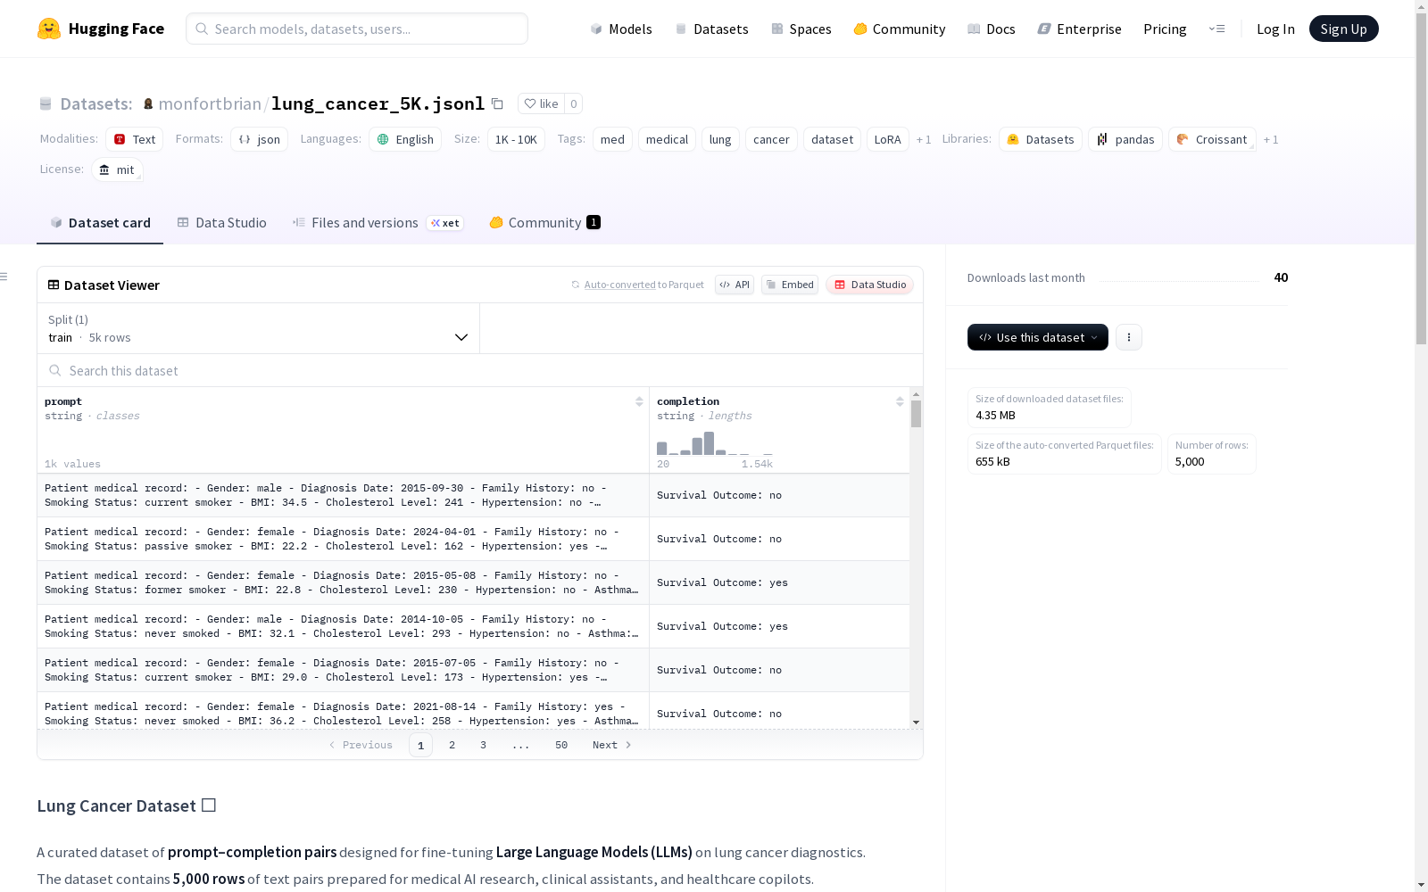Sort the completion column
The height and width of the screenshot is (892, 1428).
[x=900, y=402]
